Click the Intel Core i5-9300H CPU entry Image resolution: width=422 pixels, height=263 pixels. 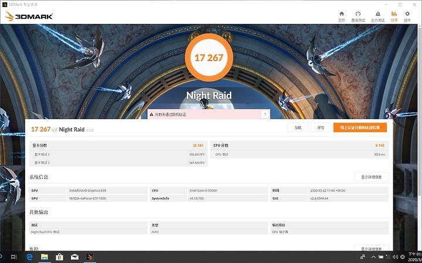203,191
